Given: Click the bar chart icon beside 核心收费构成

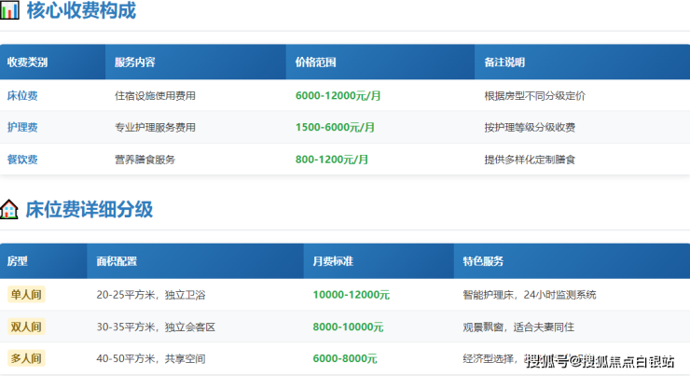Looking at the screenshot, I should tap(9, 11).
